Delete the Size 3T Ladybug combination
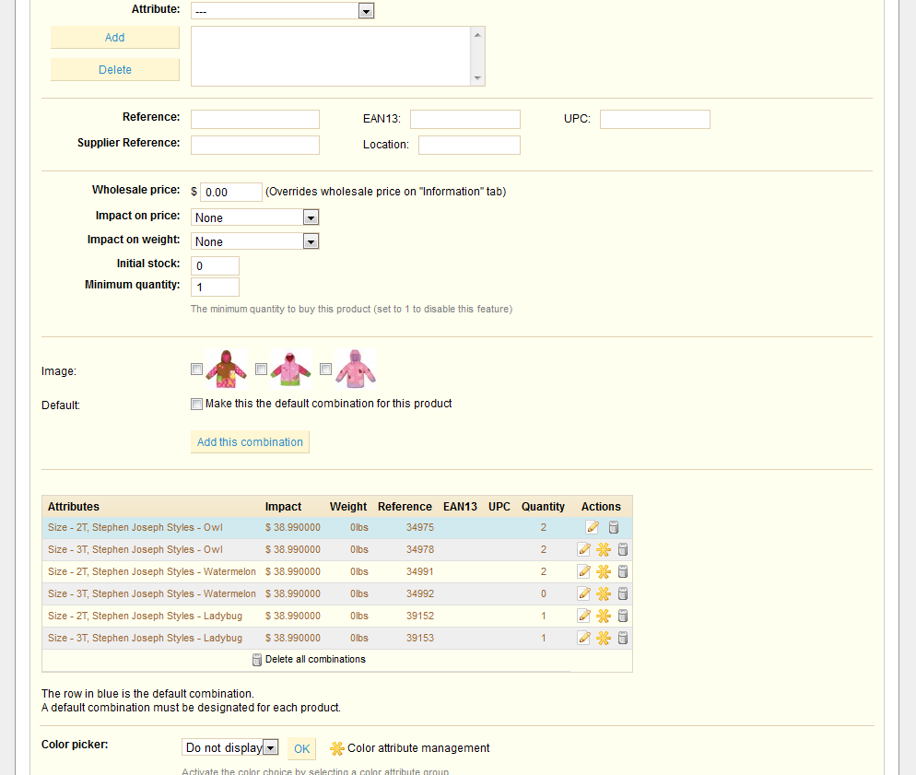The image size is (916, 775). tap(623, 638)
